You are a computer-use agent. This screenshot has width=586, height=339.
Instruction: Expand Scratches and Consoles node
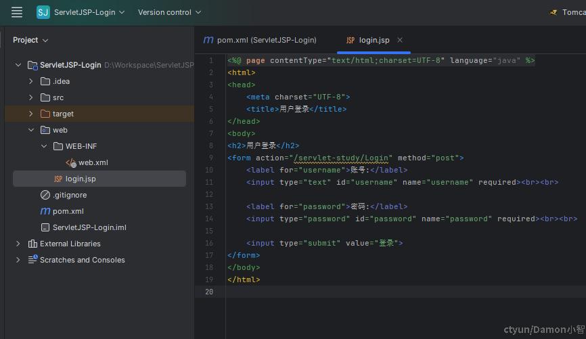18,260
